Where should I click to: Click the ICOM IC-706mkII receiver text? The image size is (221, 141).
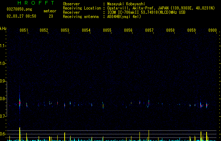(146, 12)
